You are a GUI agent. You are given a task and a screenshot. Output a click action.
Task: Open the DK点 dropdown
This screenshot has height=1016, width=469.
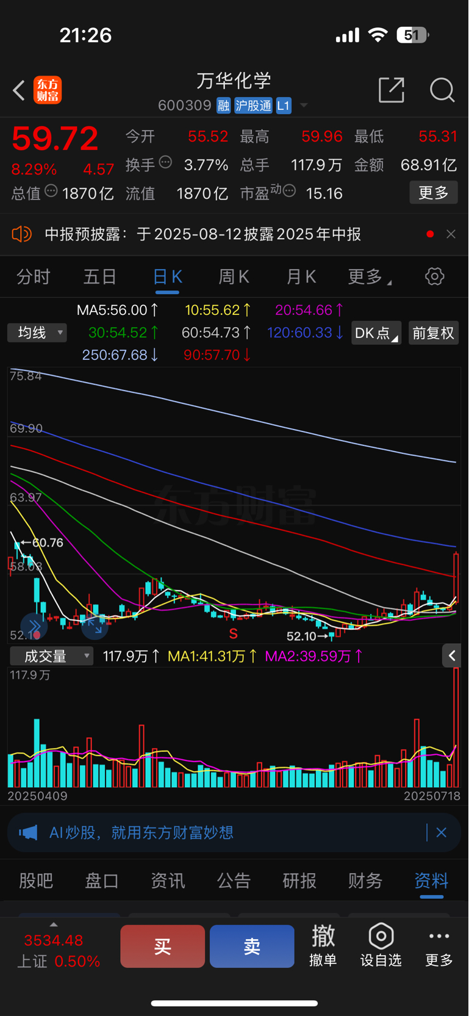tap(376, 333)
